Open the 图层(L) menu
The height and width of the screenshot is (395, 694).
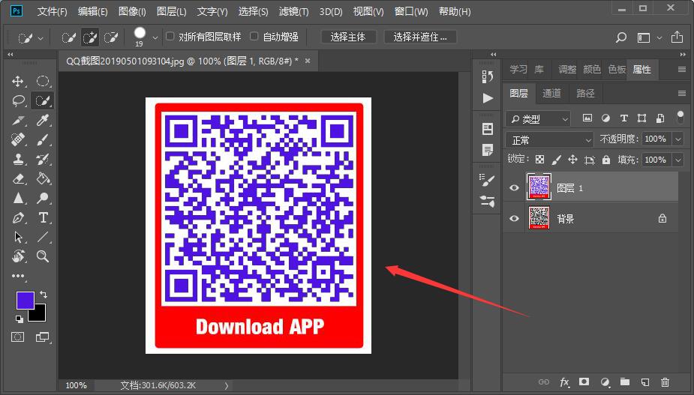[171, 11]
